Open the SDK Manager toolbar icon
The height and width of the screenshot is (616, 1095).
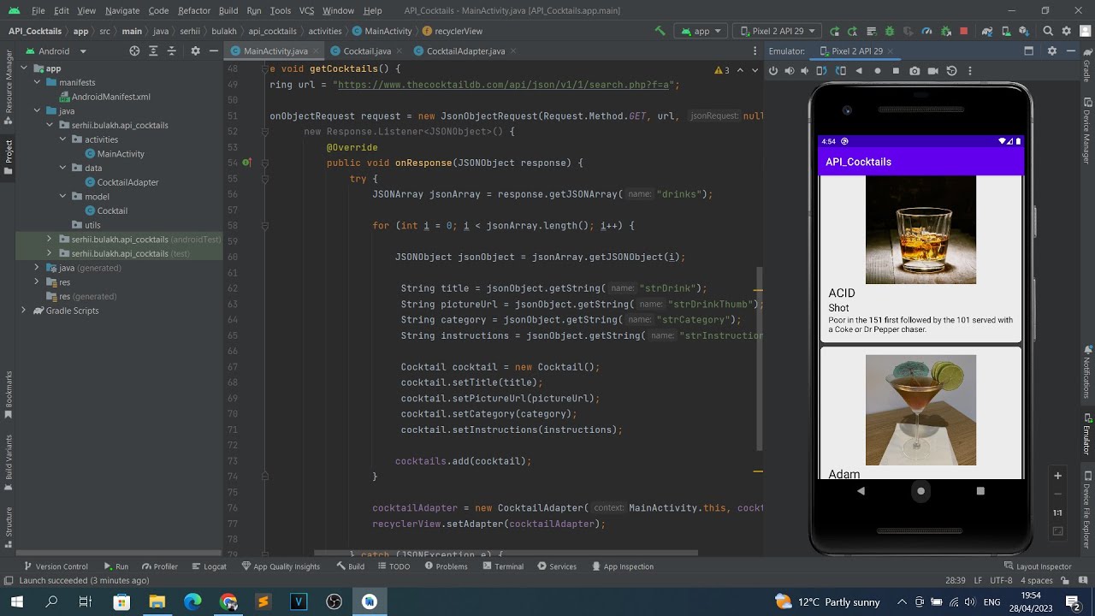click(x=1023, y=31)
